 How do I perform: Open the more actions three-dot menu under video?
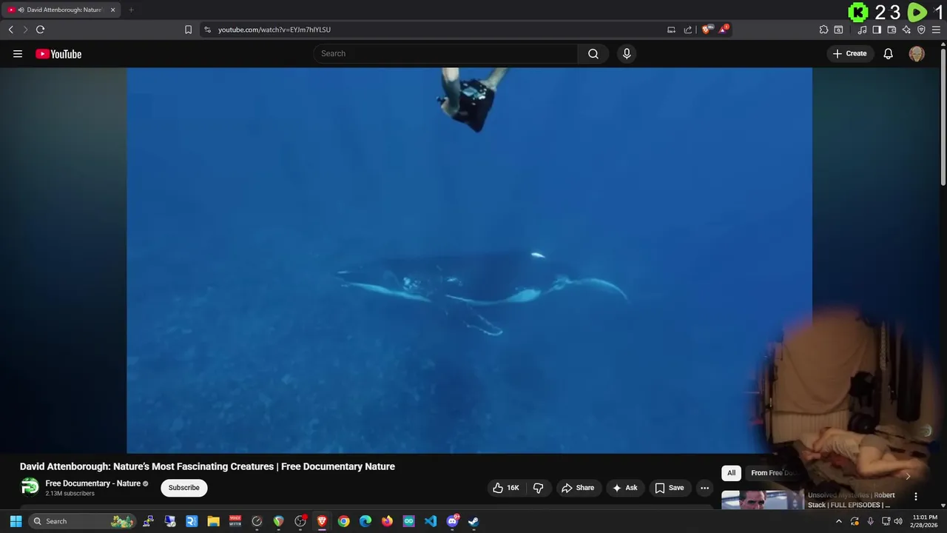tap(705, 488)
